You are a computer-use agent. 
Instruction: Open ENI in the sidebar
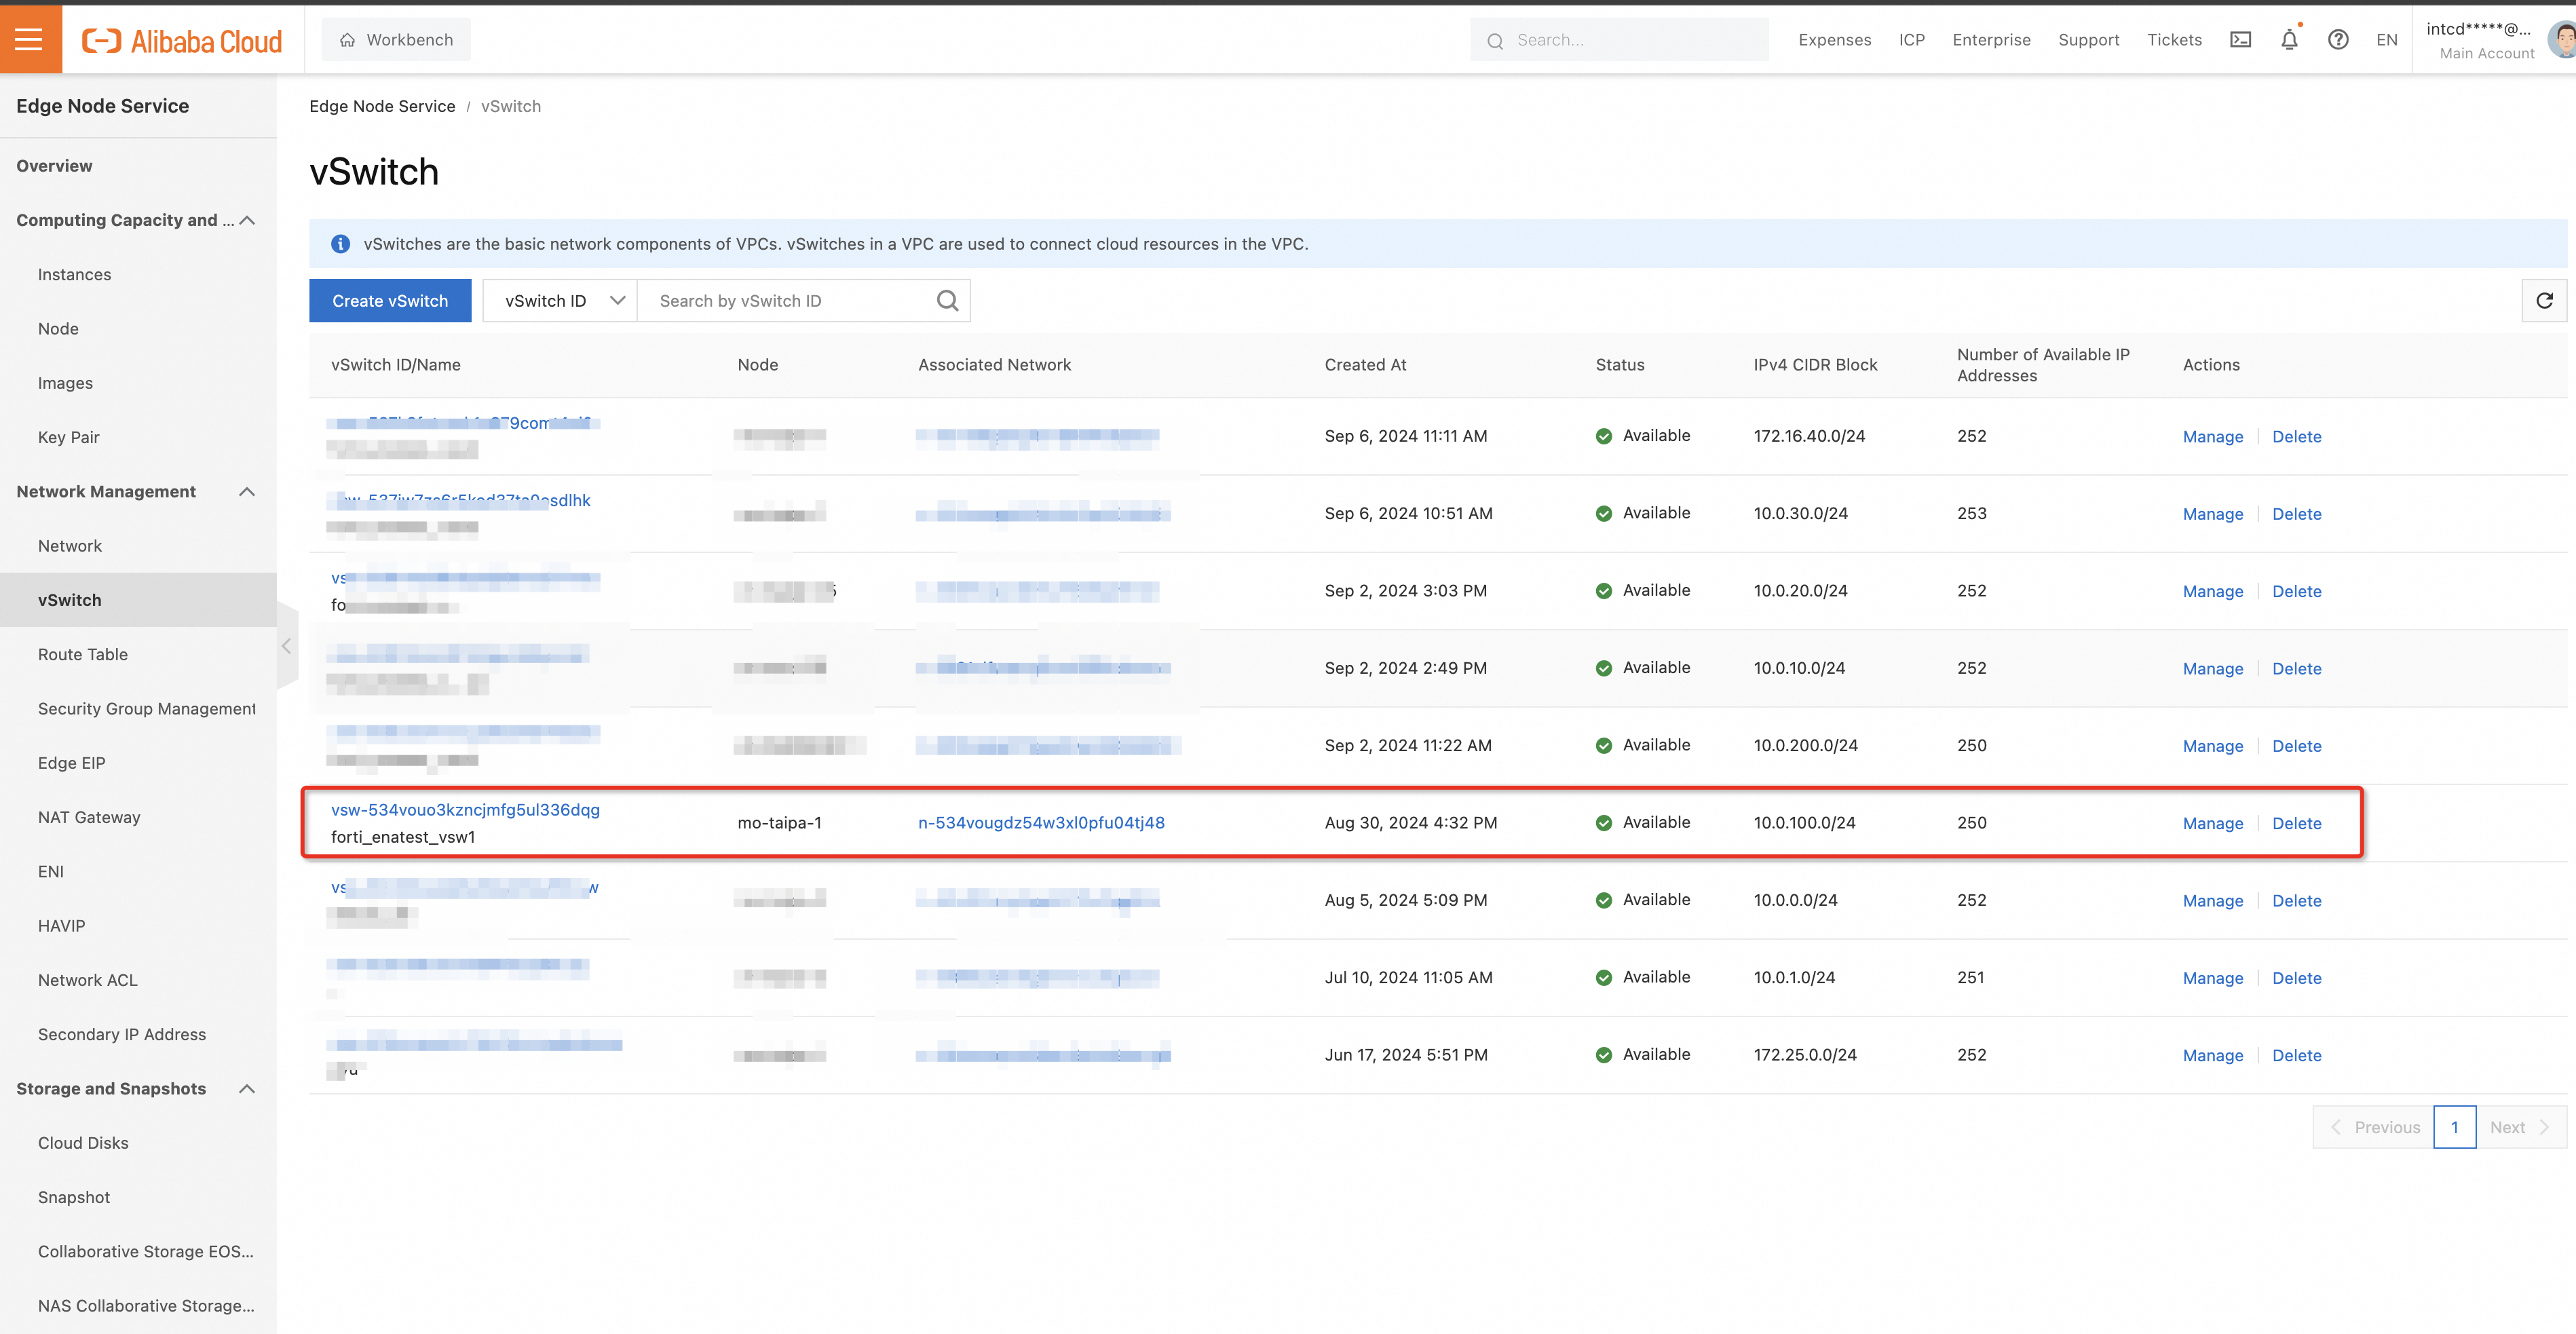coord(51,872)
